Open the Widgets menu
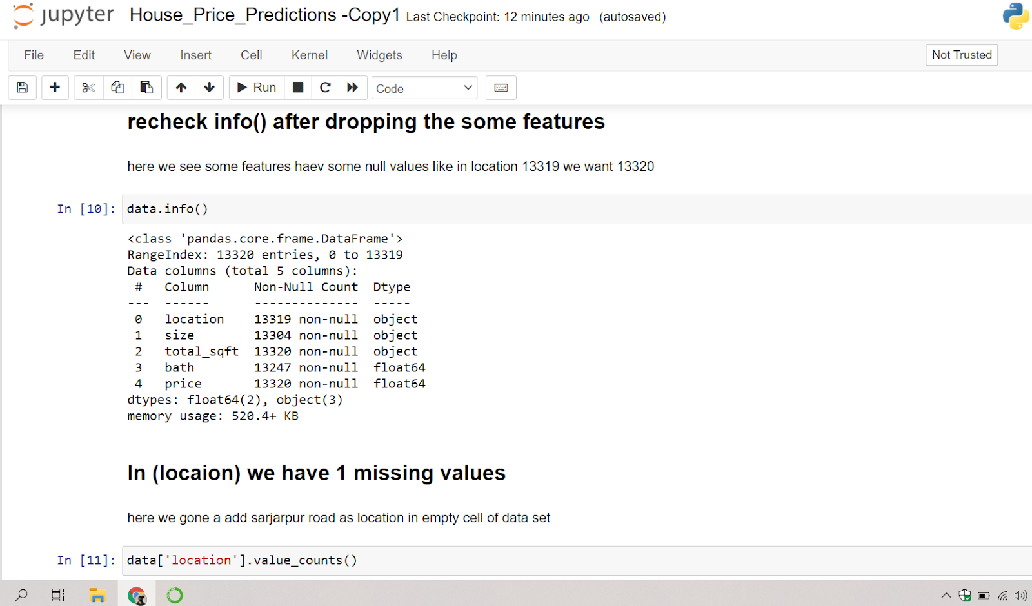 click(379, 55)
